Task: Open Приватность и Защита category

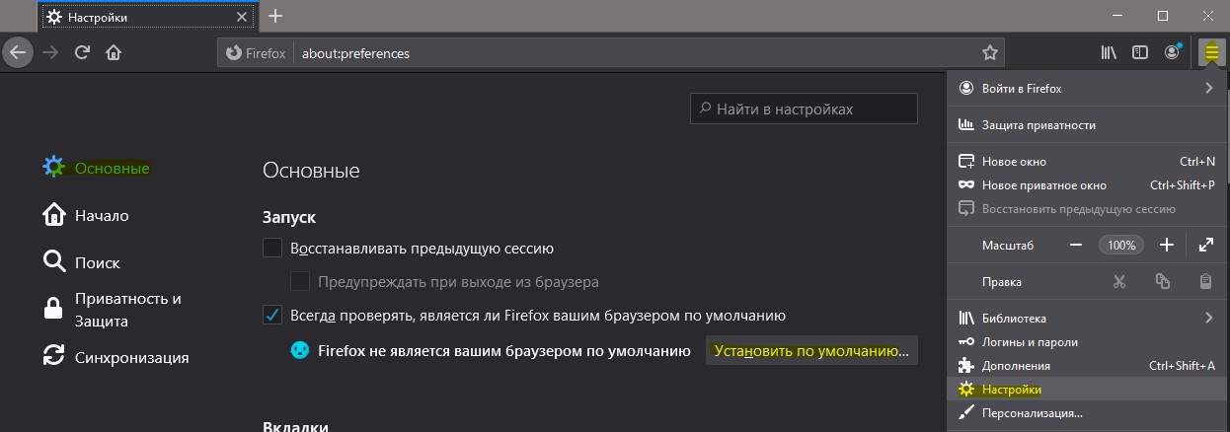Action: tap(113, 310)
